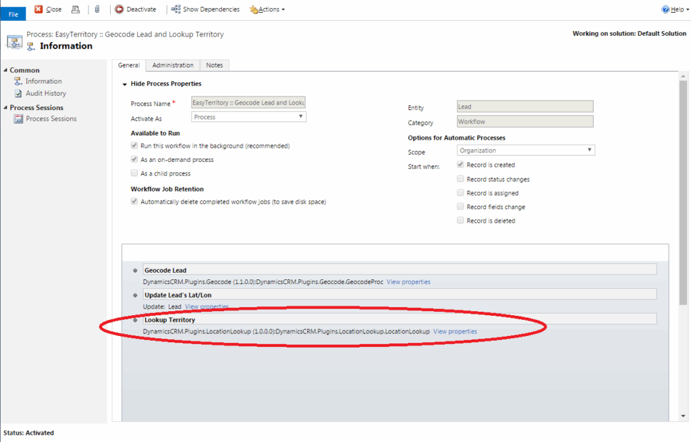
Task: Open Help via the question mark icon
Action: click(x=665, y=9)
